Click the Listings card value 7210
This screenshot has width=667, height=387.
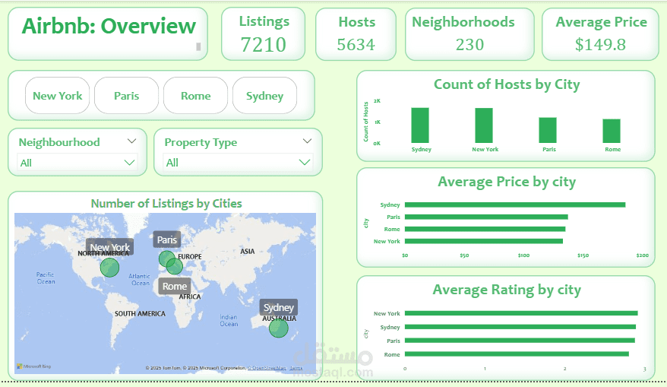point(264,45)
